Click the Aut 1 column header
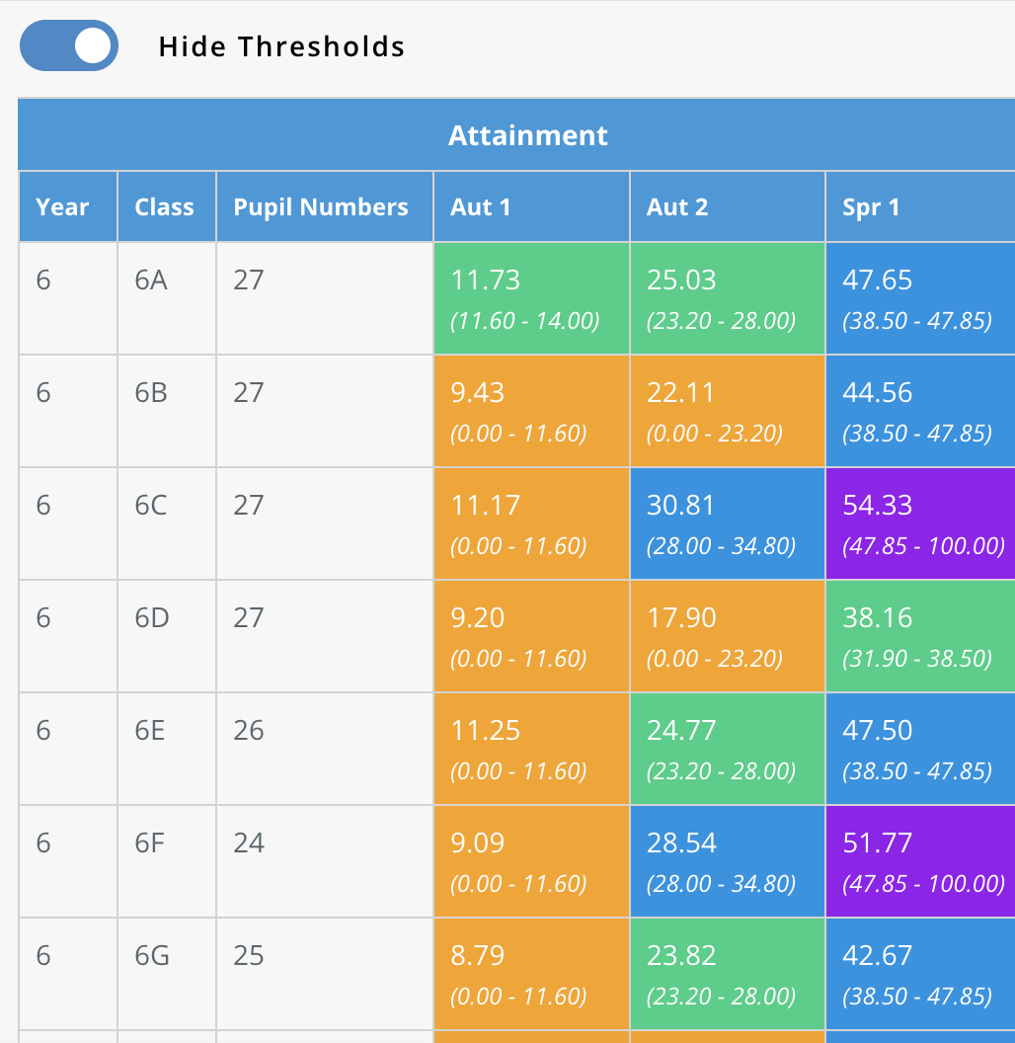 pyautogui.click(x=531, y=206)
